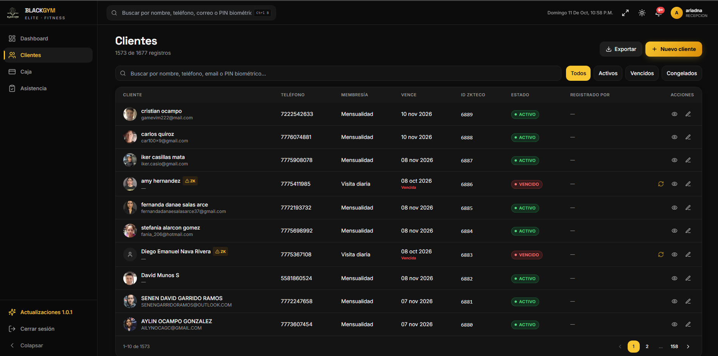The image size is (718, 356).
Task: Open Actualizaciones 1.0.1 link
Action: tap(48, 312)
